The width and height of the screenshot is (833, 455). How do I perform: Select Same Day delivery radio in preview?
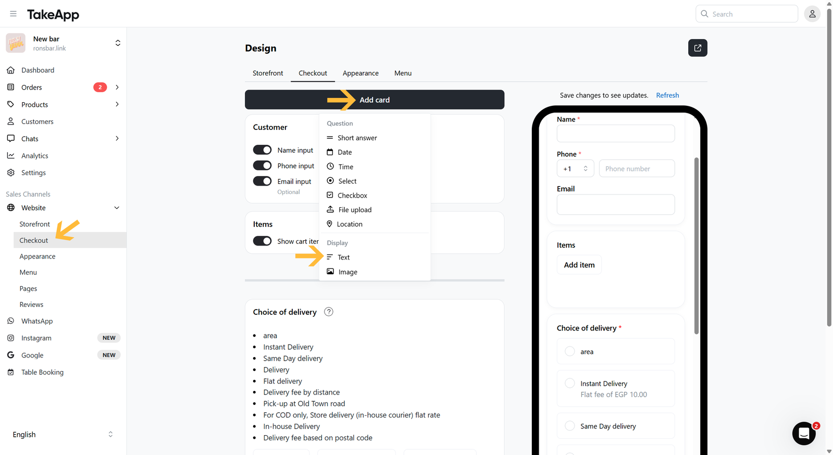click(570, 426)
